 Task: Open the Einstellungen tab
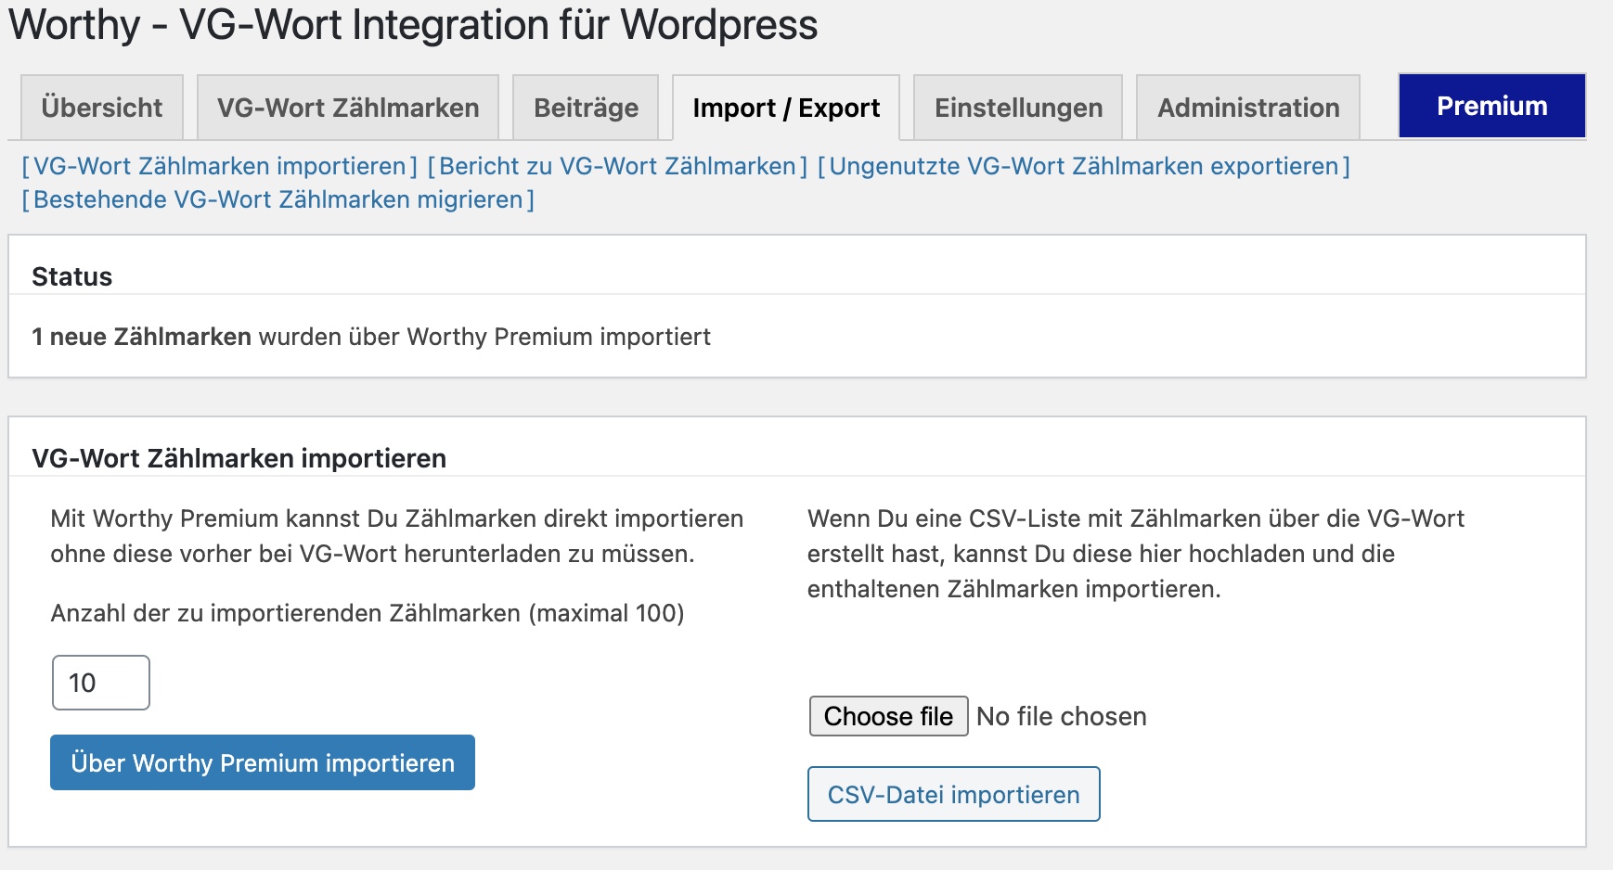tap(1018, 108)
